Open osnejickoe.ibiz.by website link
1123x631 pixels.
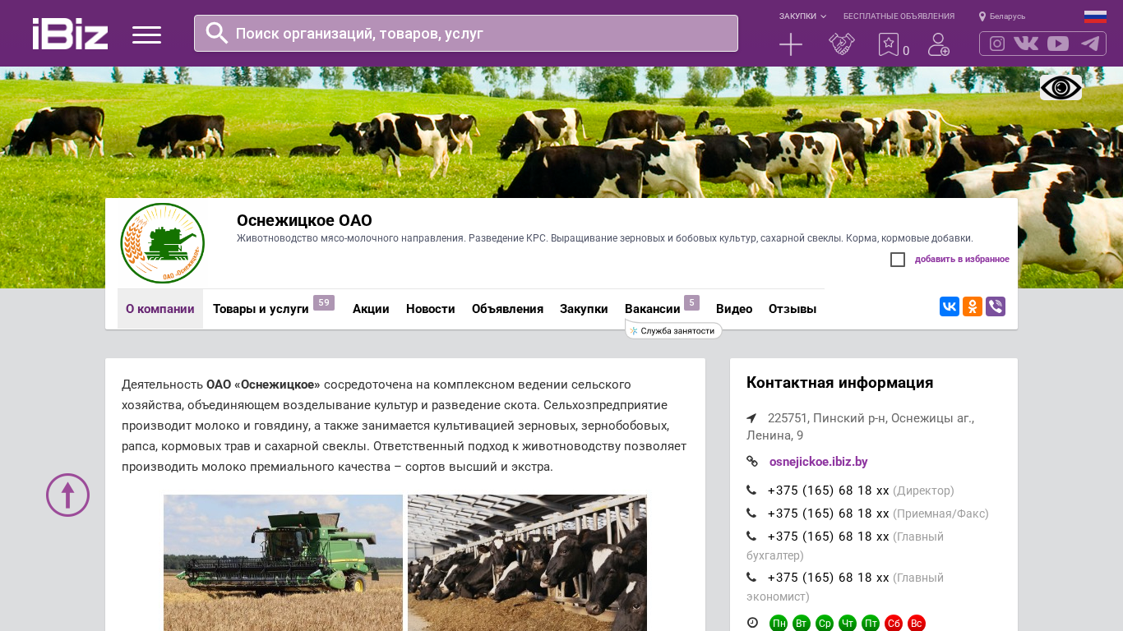(819, 462)
